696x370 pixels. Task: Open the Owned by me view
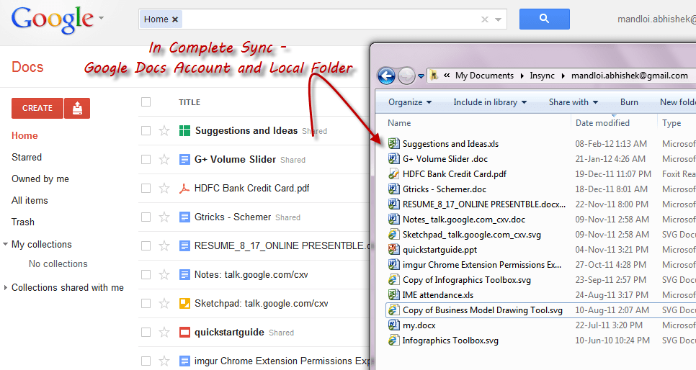(x=40, y=179)
